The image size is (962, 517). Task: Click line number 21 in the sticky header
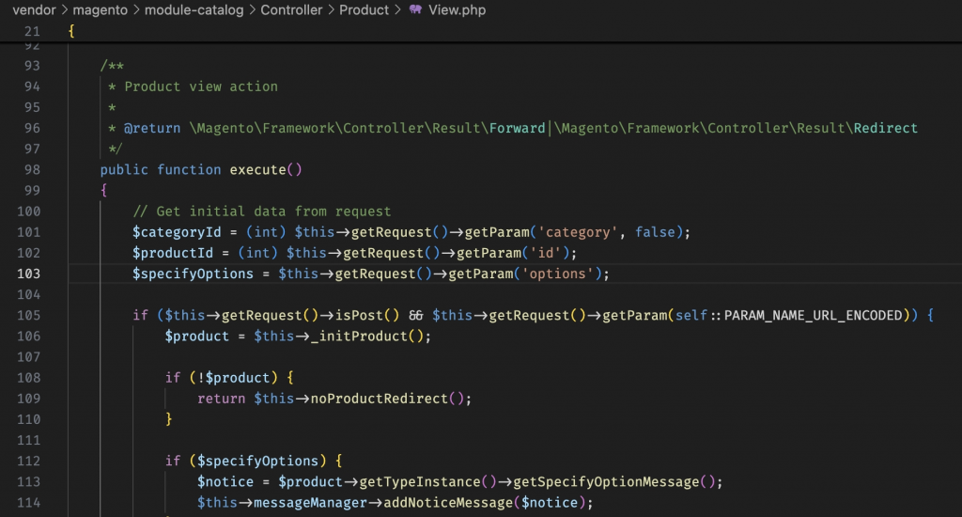point(32,31)
